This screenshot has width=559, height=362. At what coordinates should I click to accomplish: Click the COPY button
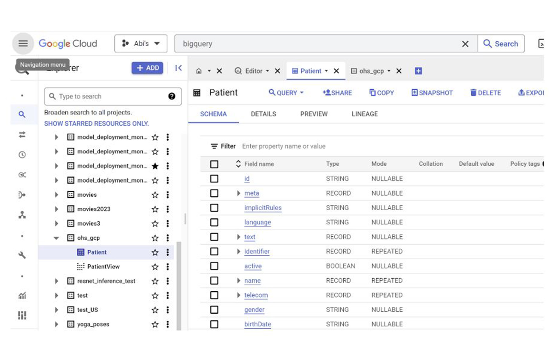(x=382, y=93)
